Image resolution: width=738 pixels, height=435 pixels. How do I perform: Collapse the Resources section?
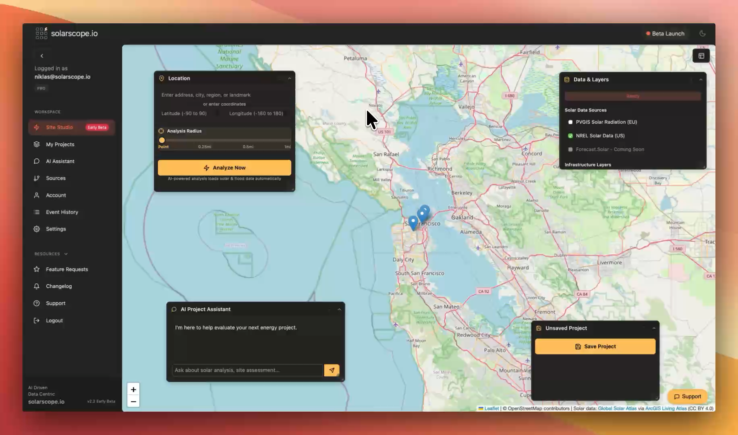pyautogui.click(x=66, y=254)
